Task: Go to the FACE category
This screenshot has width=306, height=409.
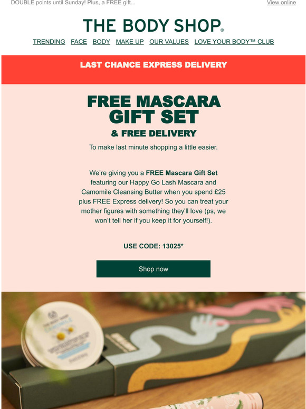Action: point(79,42)
